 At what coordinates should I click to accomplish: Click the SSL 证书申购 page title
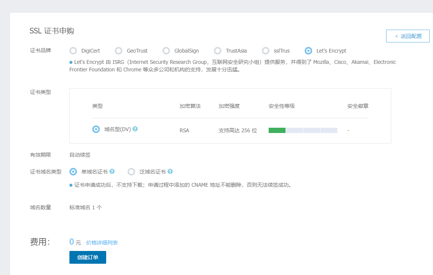[x=52, y=31]
